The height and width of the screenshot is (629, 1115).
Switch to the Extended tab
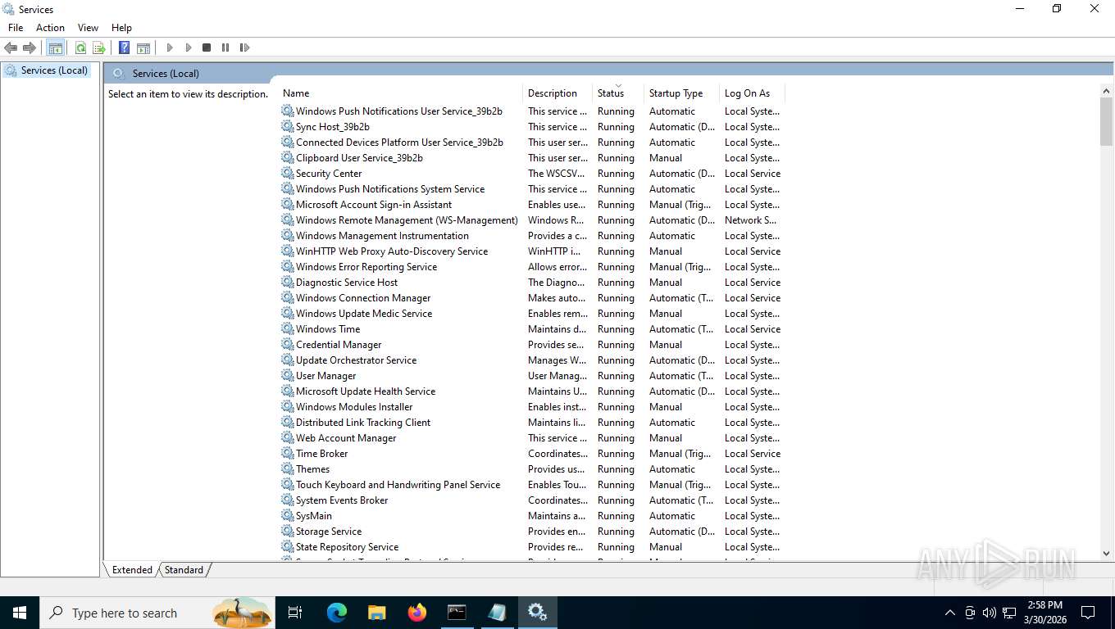click(132, 570)
